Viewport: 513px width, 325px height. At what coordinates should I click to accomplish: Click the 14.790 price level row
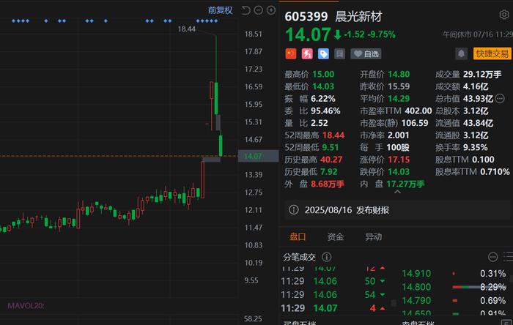(x=454, y=301)
